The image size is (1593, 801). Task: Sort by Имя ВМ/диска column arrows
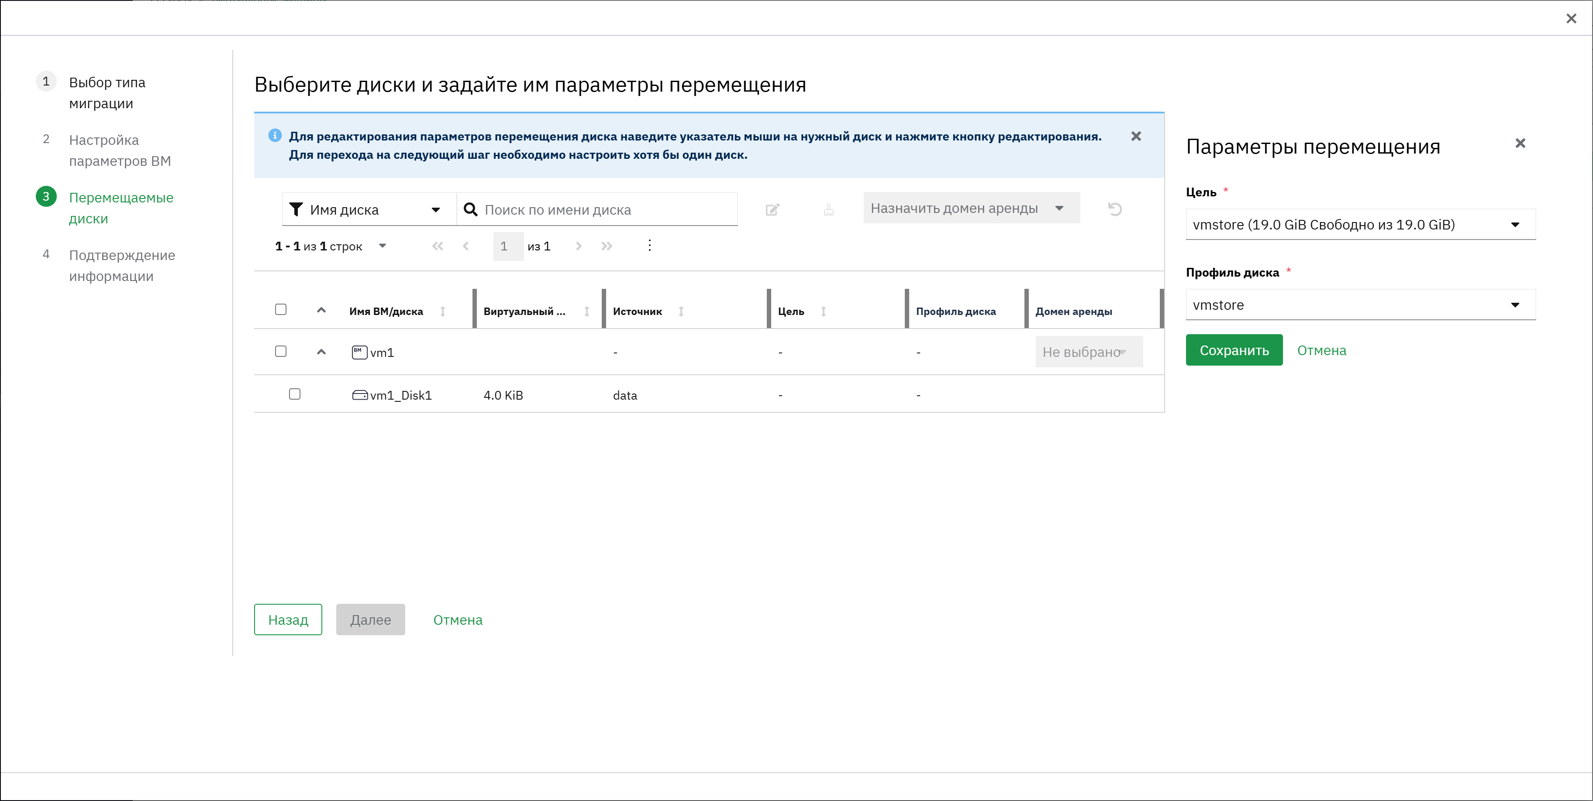click(443, 311)
